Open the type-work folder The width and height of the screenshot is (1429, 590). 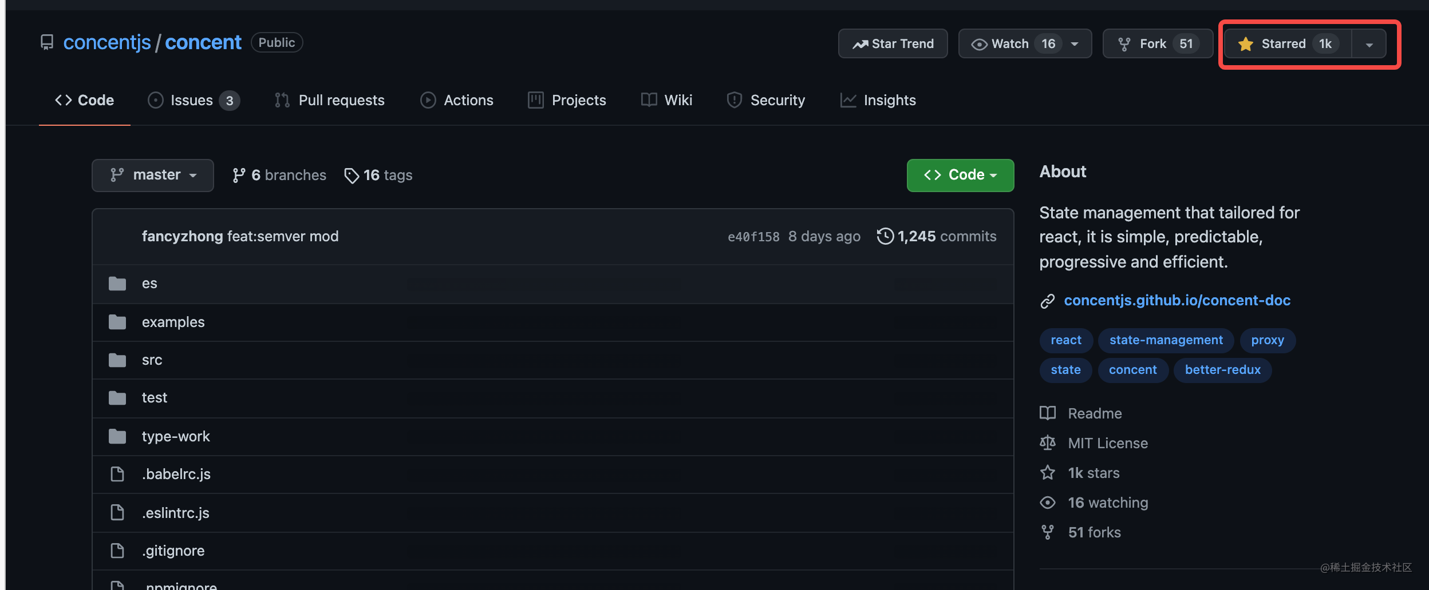[x=176, y=436]
